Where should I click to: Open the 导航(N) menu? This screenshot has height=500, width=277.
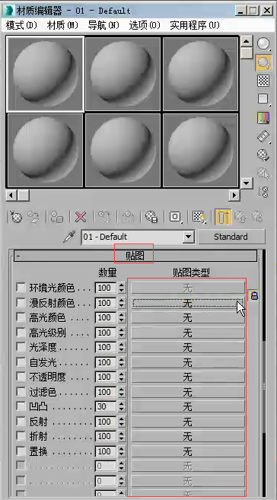point(103,25)
